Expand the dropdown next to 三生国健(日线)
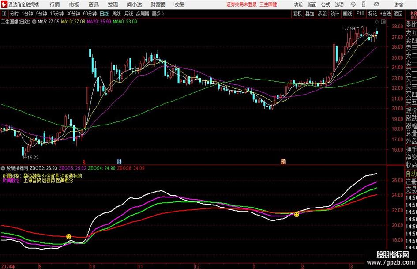This screenshot has width=417, height=269. (34, 22)
